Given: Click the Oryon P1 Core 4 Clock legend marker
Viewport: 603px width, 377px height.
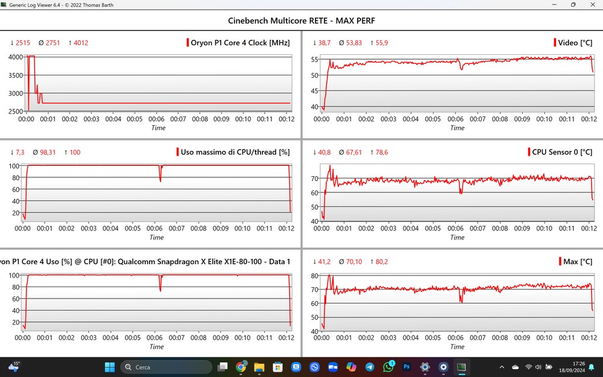Looking at the screenshot, I should [x=188, y=43].
